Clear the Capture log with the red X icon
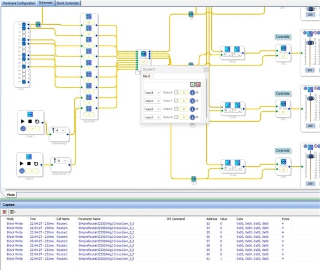 tap(5, 212)
